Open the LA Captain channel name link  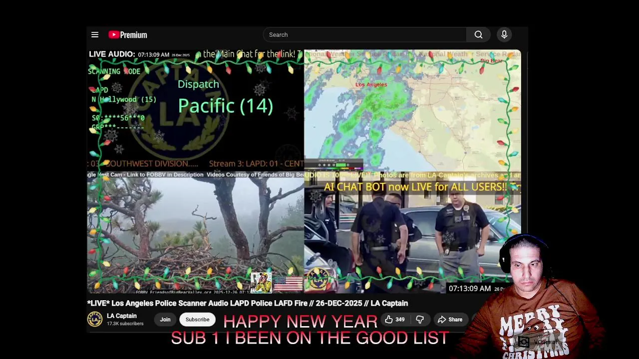point(122,316)
